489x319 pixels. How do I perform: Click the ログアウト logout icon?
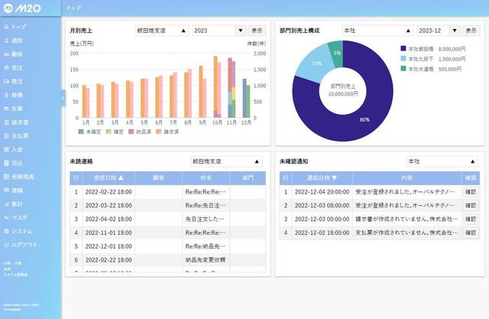coord(7,245)
